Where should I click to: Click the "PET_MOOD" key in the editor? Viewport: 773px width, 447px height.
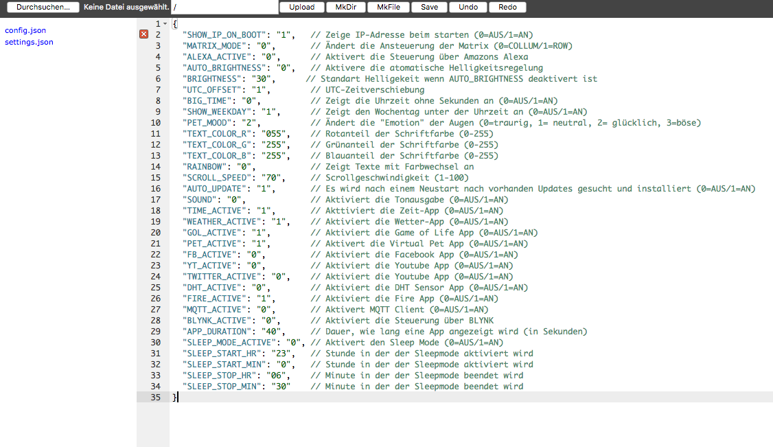pos(207,123)
